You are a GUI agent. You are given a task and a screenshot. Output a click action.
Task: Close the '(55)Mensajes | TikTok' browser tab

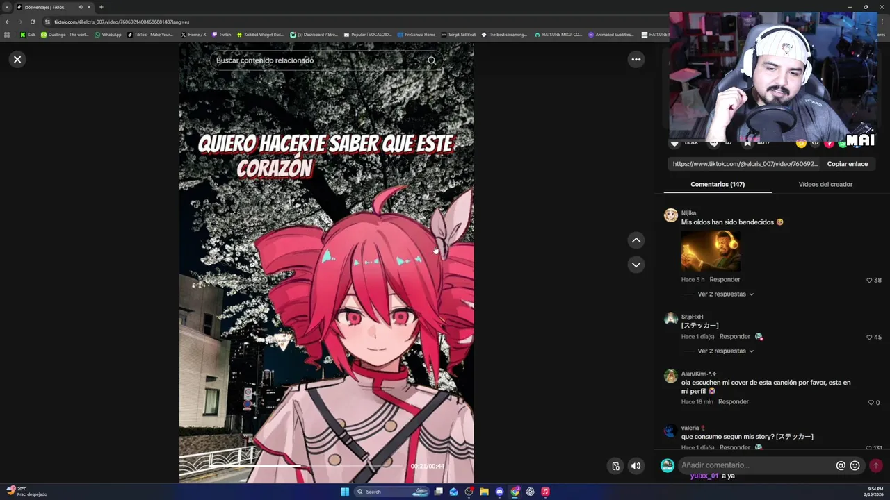tap(89, 7)
